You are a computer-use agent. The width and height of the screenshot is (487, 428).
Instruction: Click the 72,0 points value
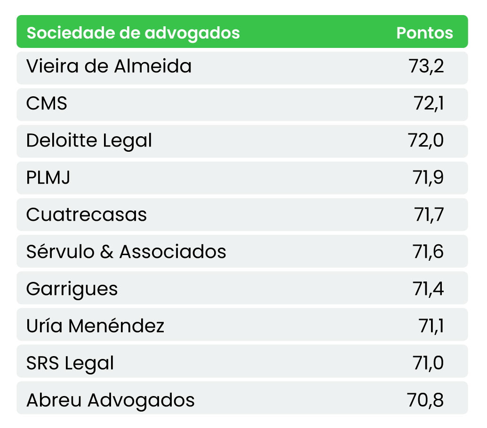click(426, 140)
